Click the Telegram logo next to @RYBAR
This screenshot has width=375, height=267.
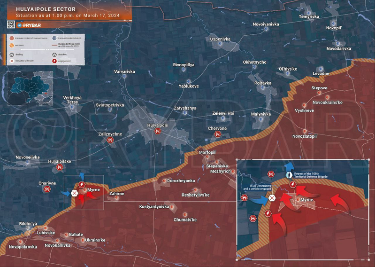19,24
